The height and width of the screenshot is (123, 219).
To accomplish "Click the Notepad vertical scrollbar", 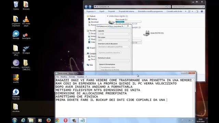I will point(193,98).
